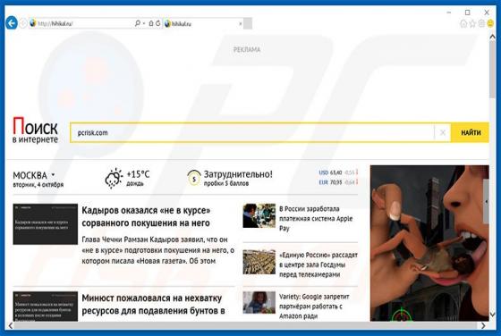Screen dimensions: 501x336
Task: Click the horizontal scrollbar left arrow
Action: pos(10,325)
